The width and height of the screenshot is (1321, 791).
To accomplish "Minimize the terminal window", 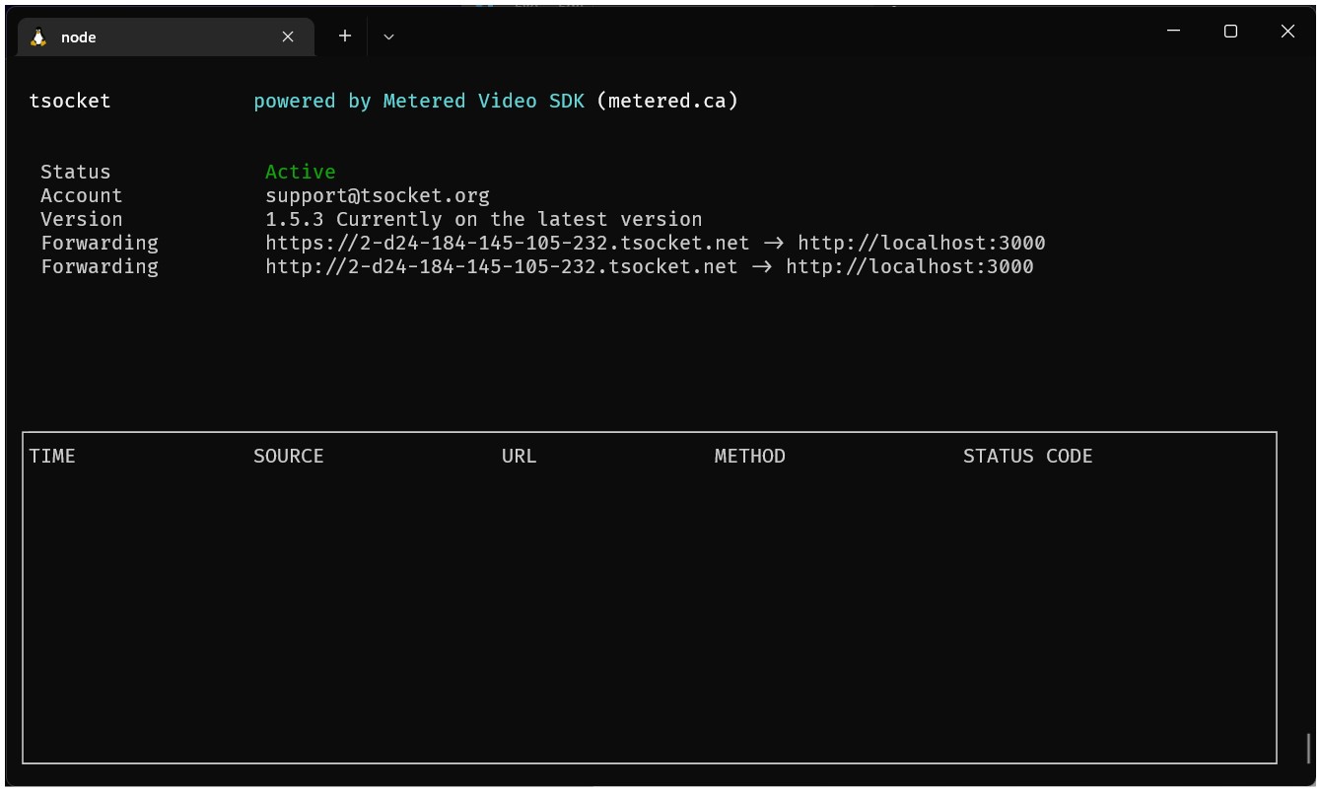I will [1174, 32].
